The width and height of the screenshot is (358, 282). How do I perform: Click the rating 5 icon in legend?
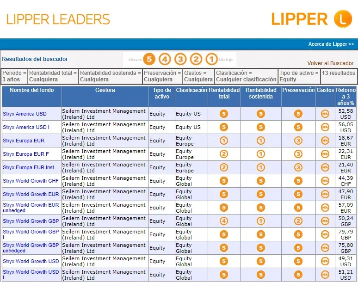coord(149,59)
